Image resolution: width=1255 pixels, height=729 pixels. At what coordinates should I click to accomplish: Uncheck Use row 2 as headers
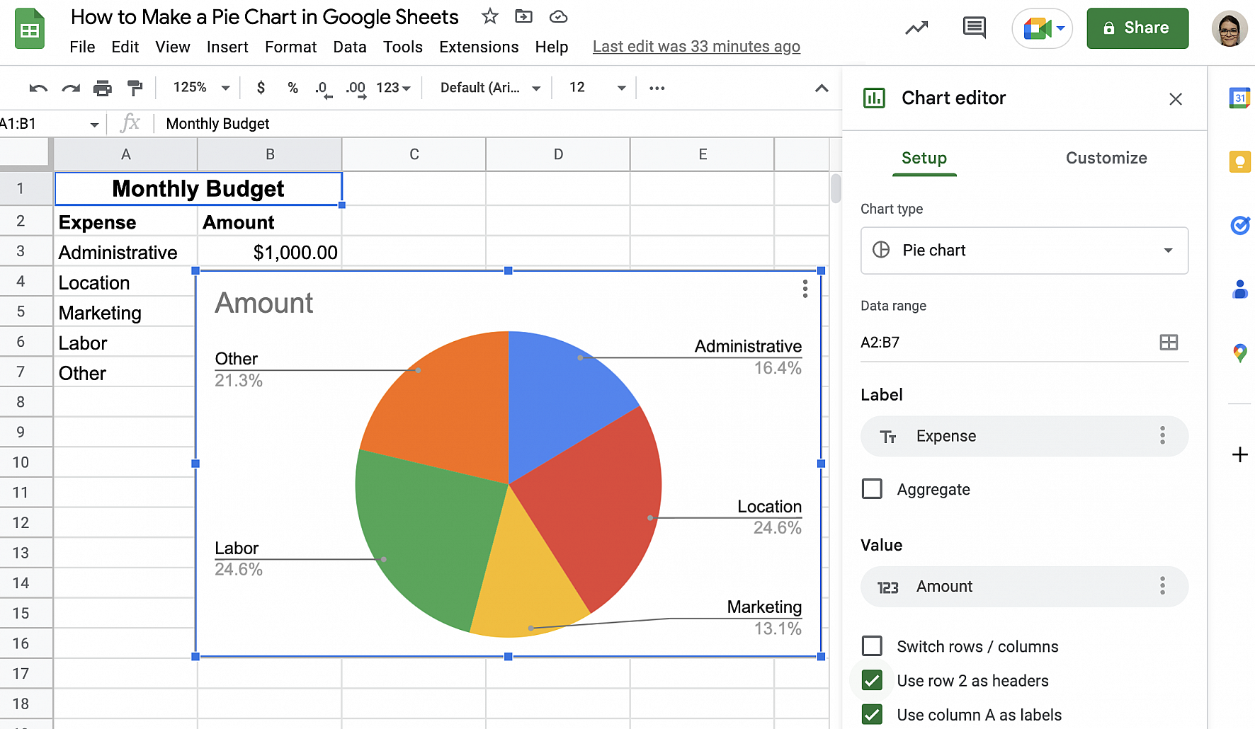pos(872,681)
